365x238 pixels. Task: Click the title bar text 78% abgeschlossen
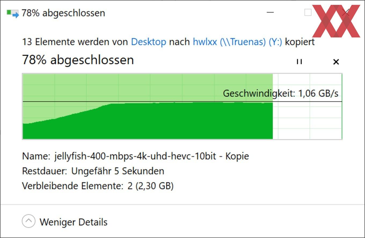click(63, 13)
